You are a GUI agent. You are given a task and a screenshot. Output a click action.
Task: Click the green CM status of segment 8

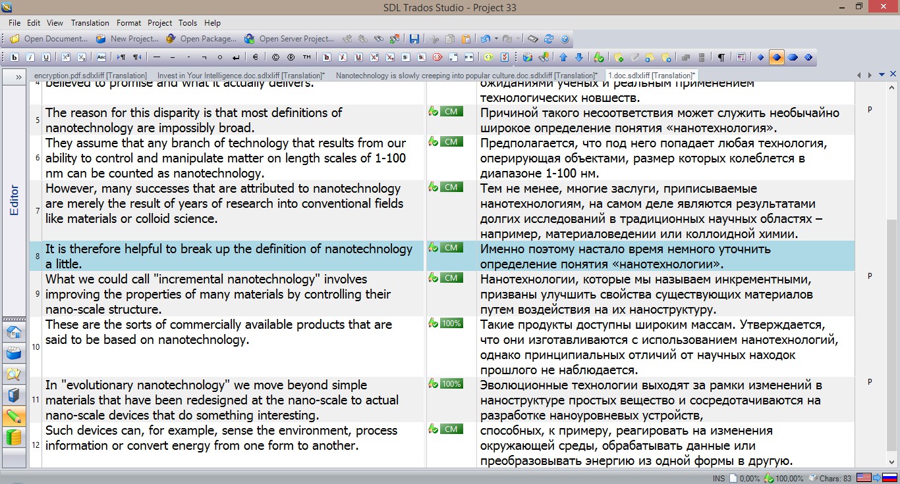pos(451,247)
